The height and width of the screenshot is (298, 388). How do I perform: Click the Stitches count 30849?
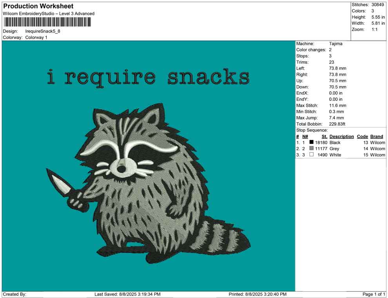pyautogui.click(x=377, y=5)
